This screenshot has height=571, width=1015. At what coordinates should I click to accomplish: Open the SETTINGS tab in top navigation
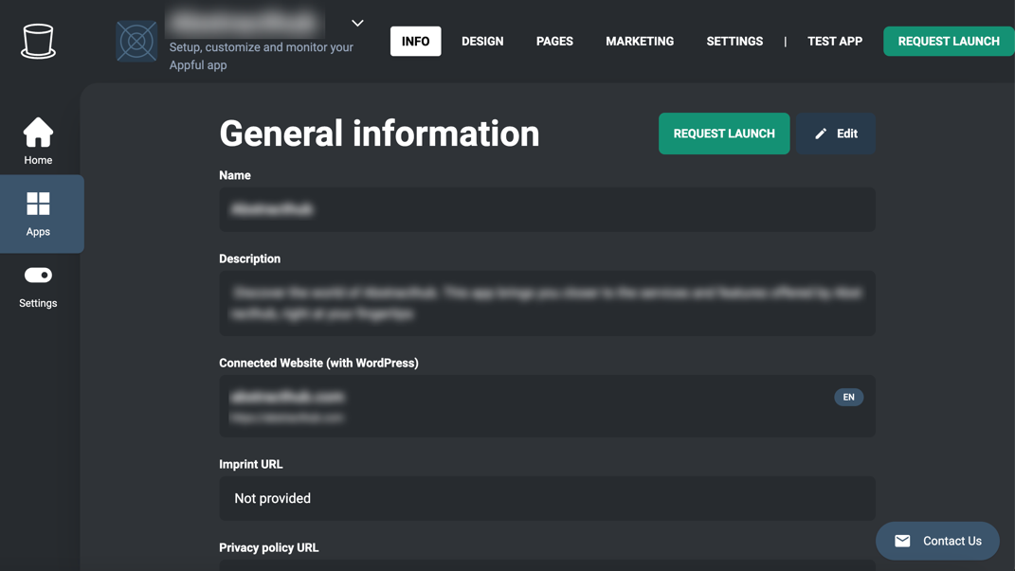(734, 42)
